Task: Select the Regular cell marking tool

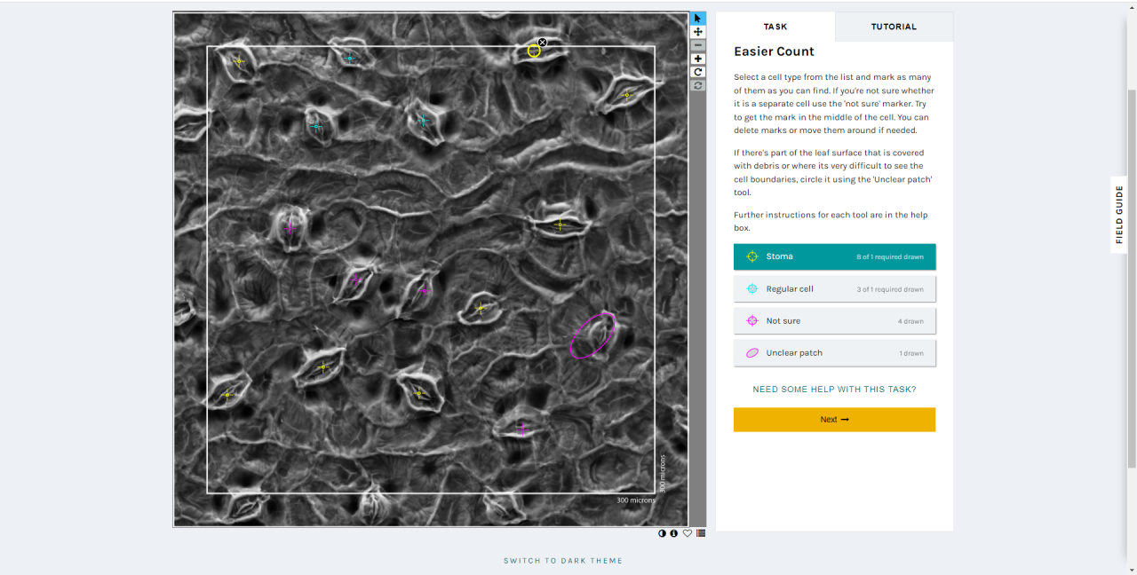Action: point(834,288)
